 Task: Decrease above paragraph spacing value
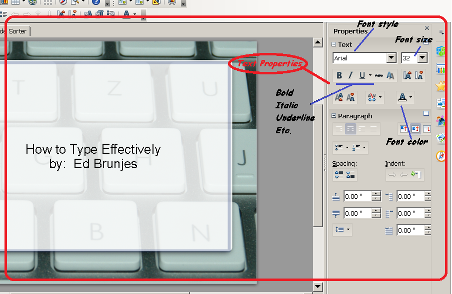coord(376,199)
